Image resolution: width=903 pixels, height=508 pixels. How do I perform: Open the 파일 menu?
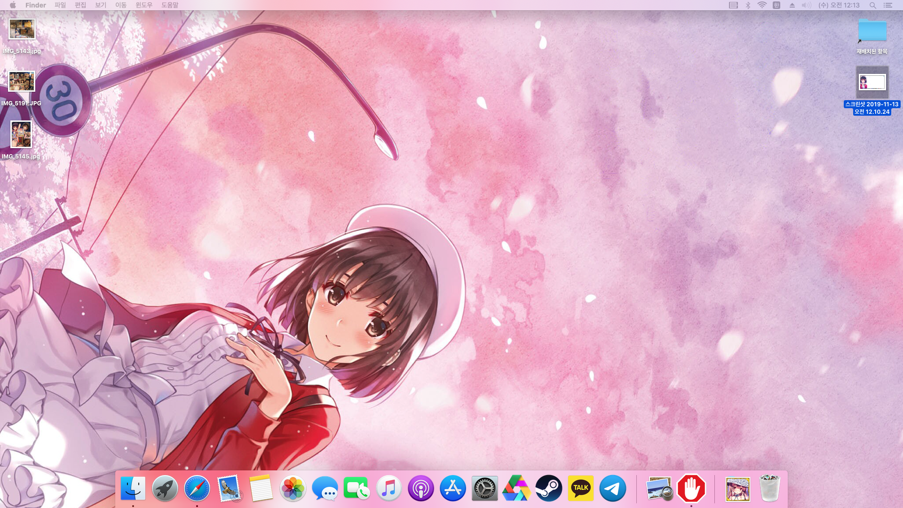tap(60, 5)
